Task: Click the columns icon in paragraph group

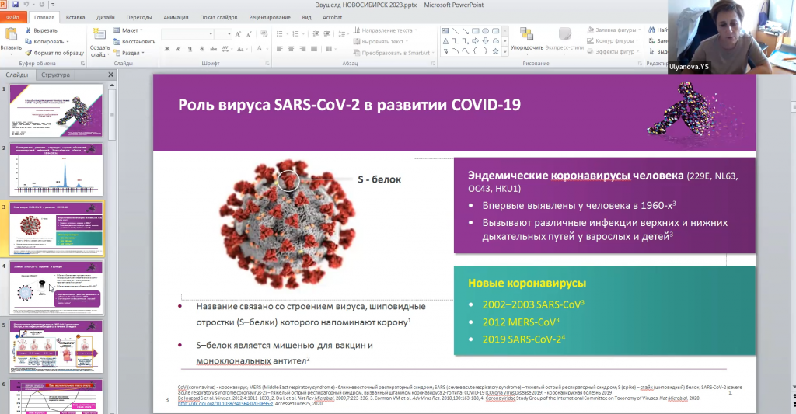Action: [x=330, y=49]
